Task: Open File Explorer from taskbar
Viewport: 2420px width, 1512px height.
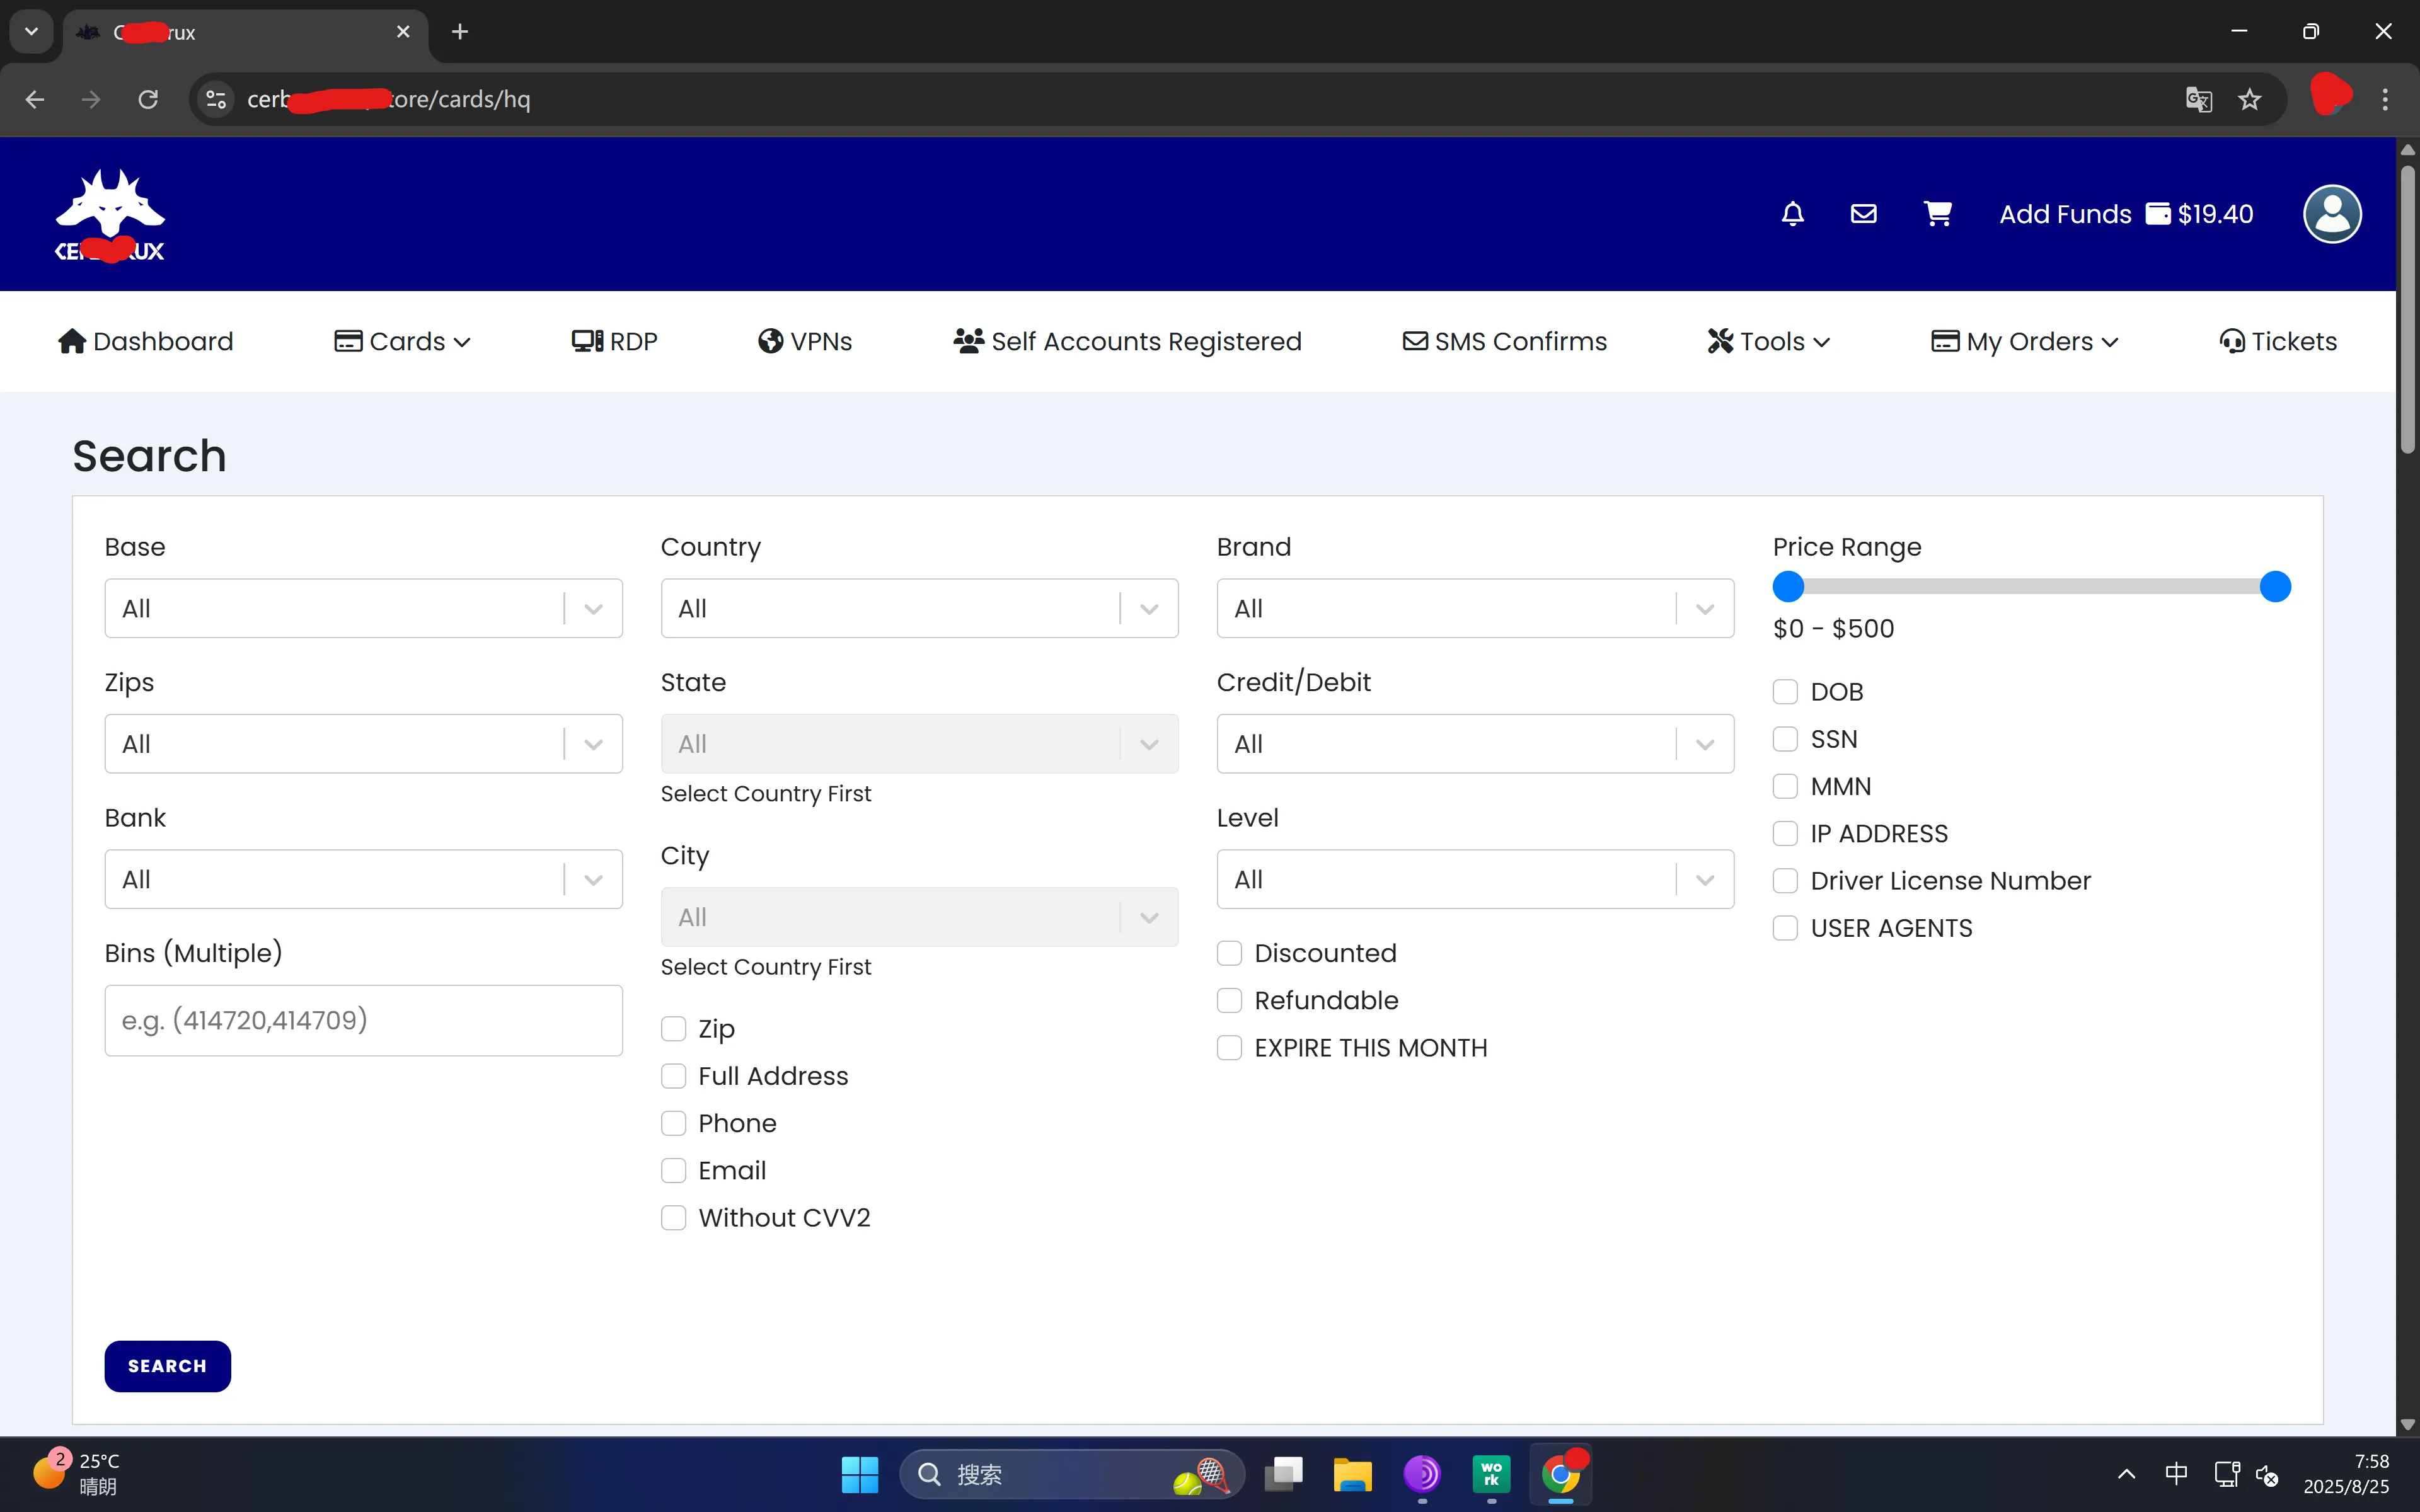Action: (x=1352, y=1474)
